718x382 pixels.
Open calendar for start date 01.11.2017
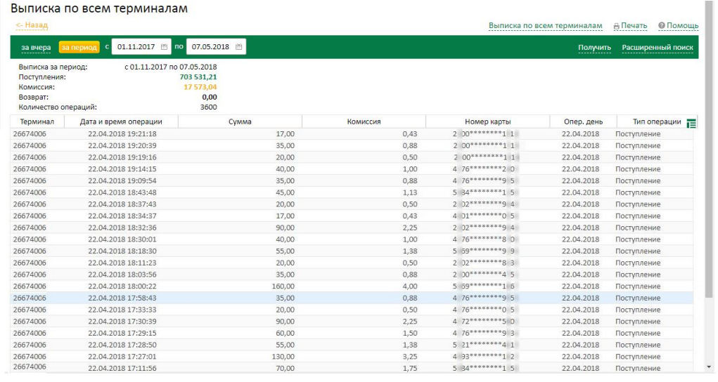pos(164,46)
